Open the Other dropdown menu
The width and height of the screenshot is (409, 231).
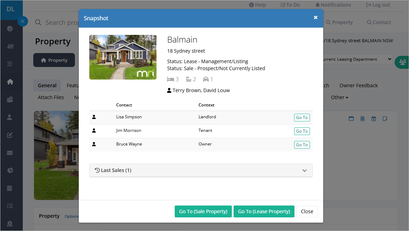pos(339,97)
